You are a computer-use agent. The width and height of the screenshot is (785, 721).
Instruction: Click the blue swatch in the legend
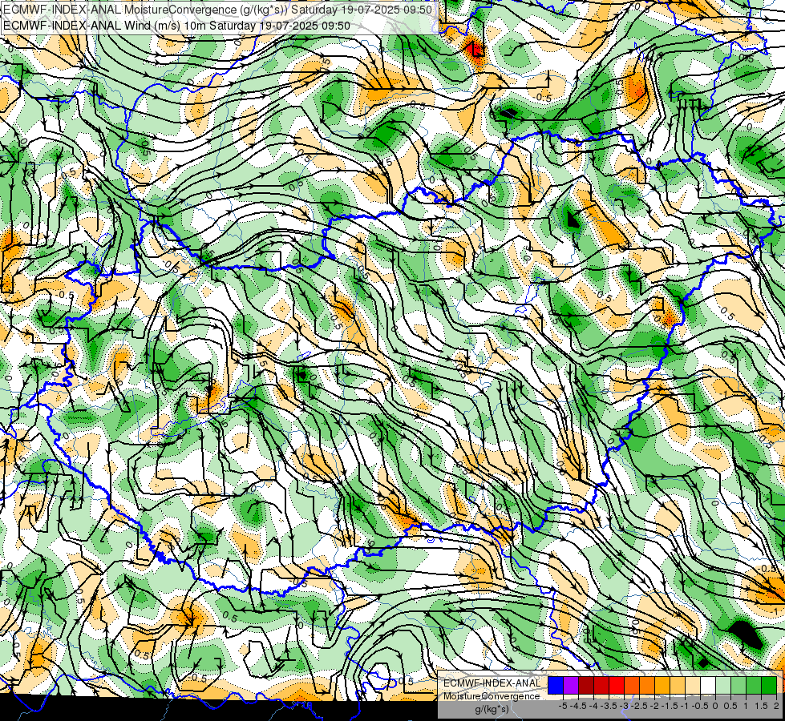pos(556,685)
